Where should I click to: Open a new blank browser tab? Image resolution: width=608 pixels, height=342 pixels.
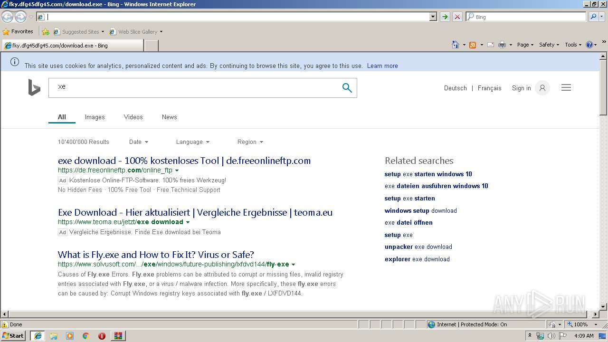point(151,46)
